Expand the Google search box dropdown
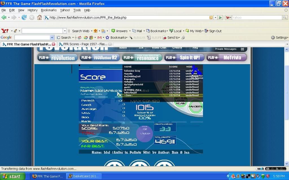Image resolution: width=289 pixels, height=180 pixels. coord(52,37)
